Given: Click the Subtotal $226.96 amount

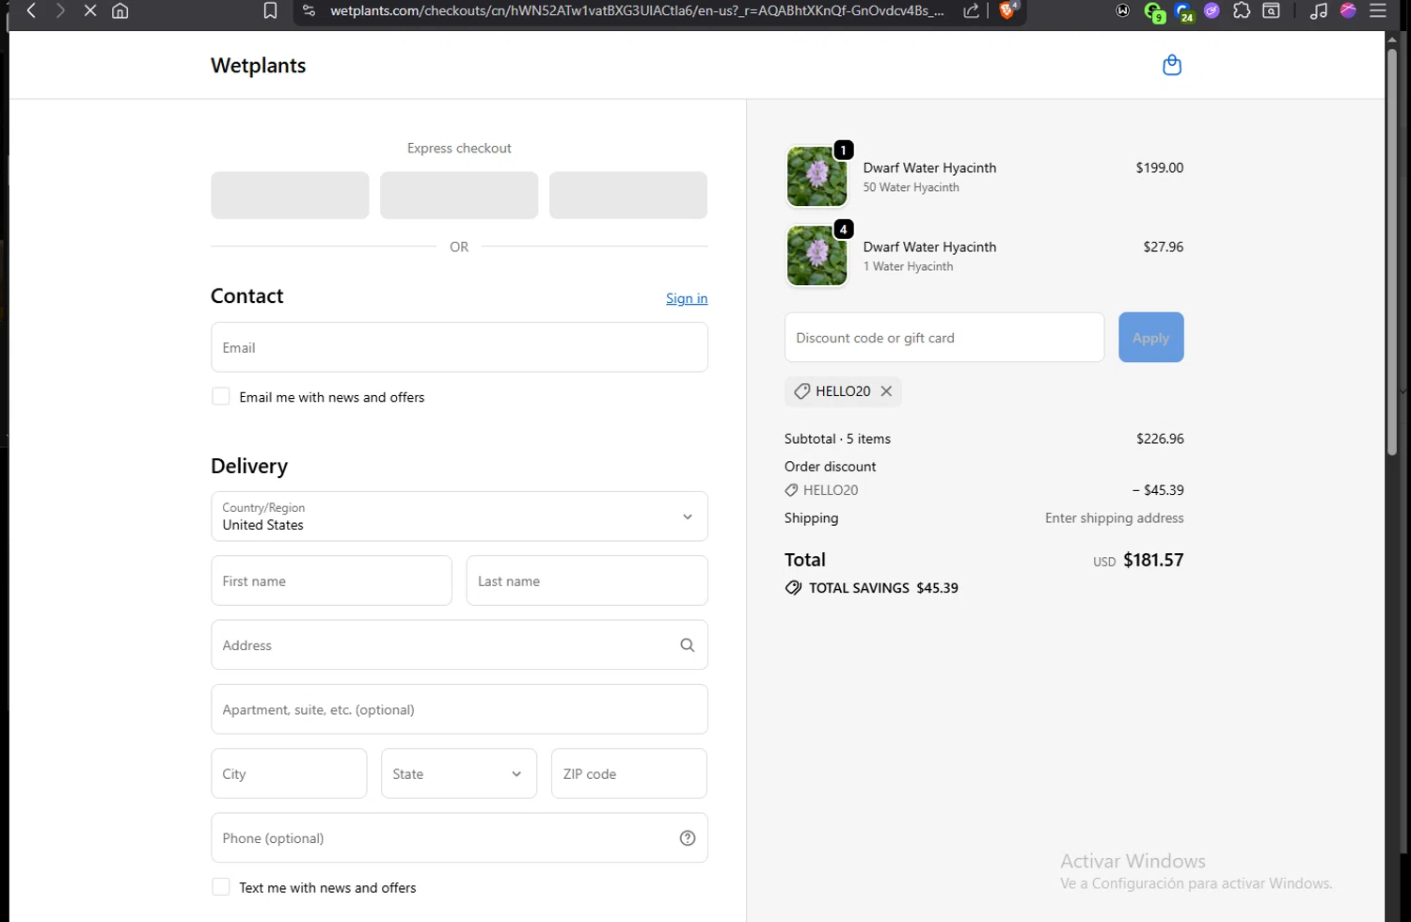Looking at the screenshot, I should pyautogui.click(x=1160, y=438).
